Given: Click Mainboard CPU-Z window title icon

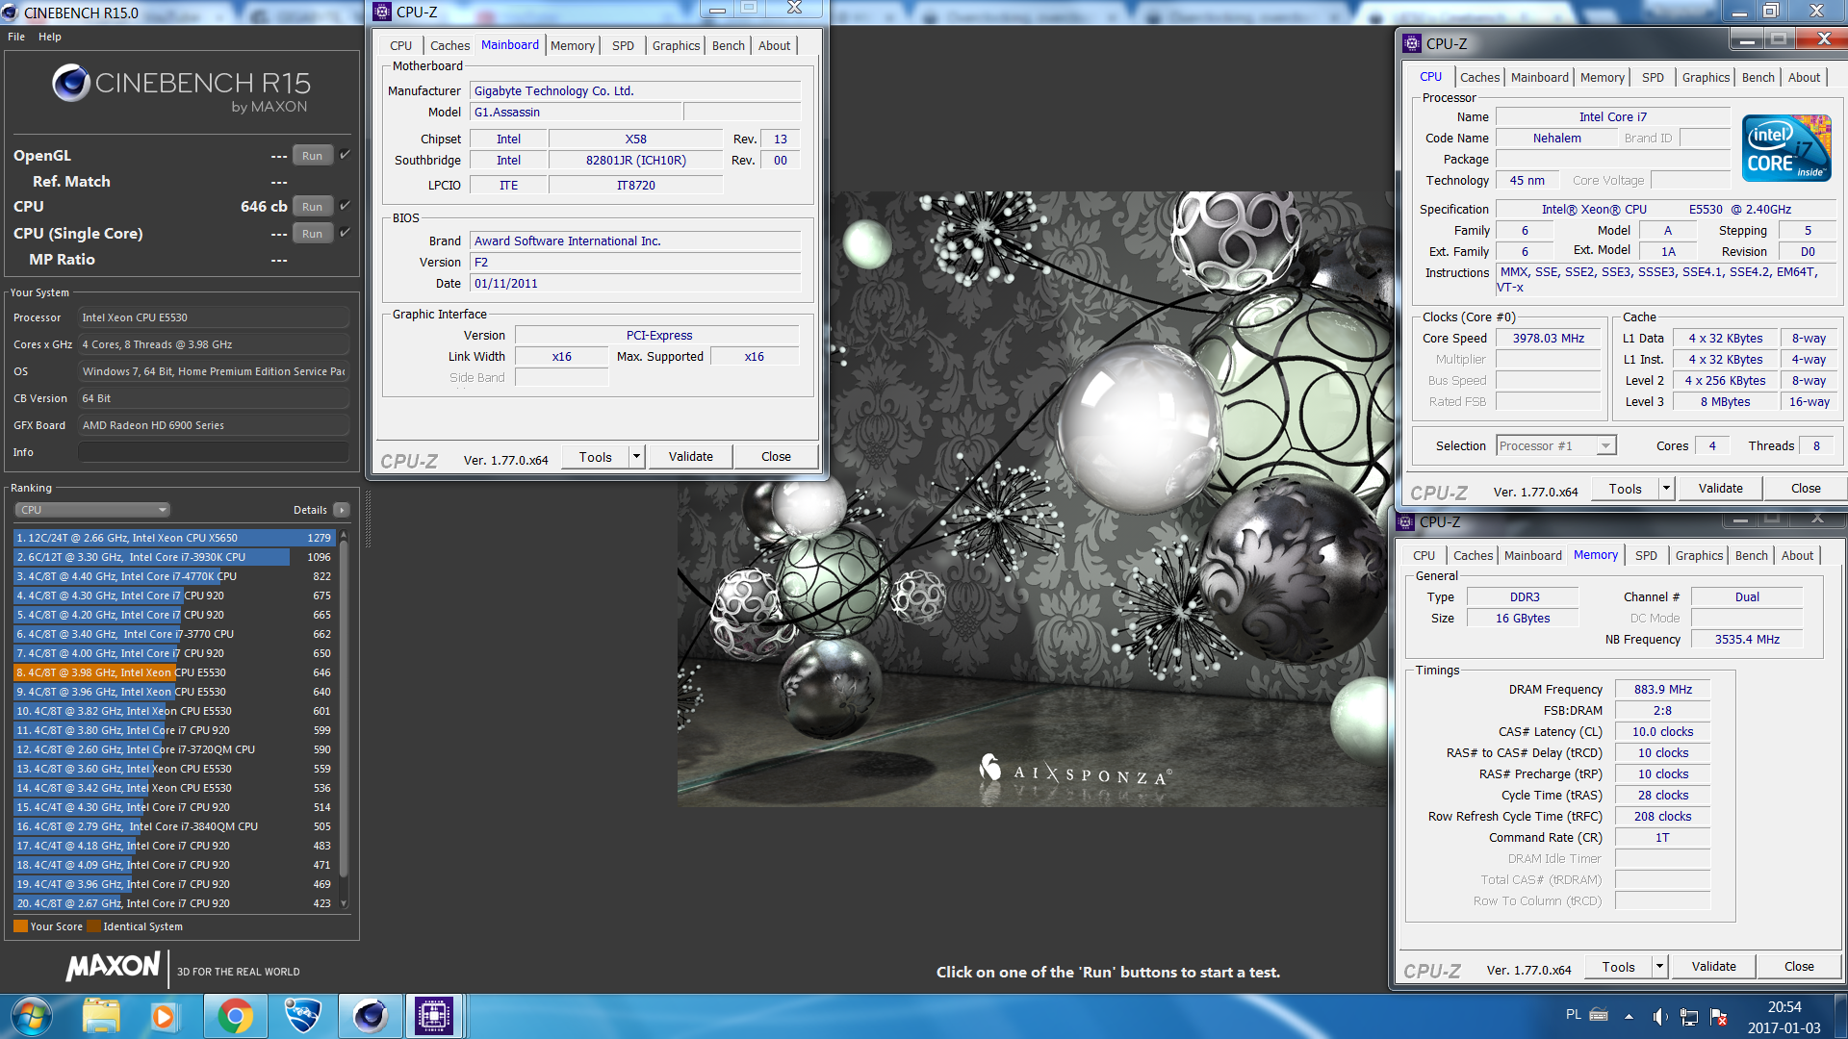Looking at the screenshot, I should (x=382, y=12).
